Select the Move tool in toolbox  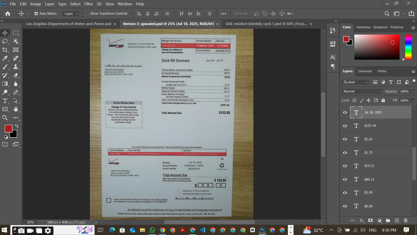coord(5,33)
